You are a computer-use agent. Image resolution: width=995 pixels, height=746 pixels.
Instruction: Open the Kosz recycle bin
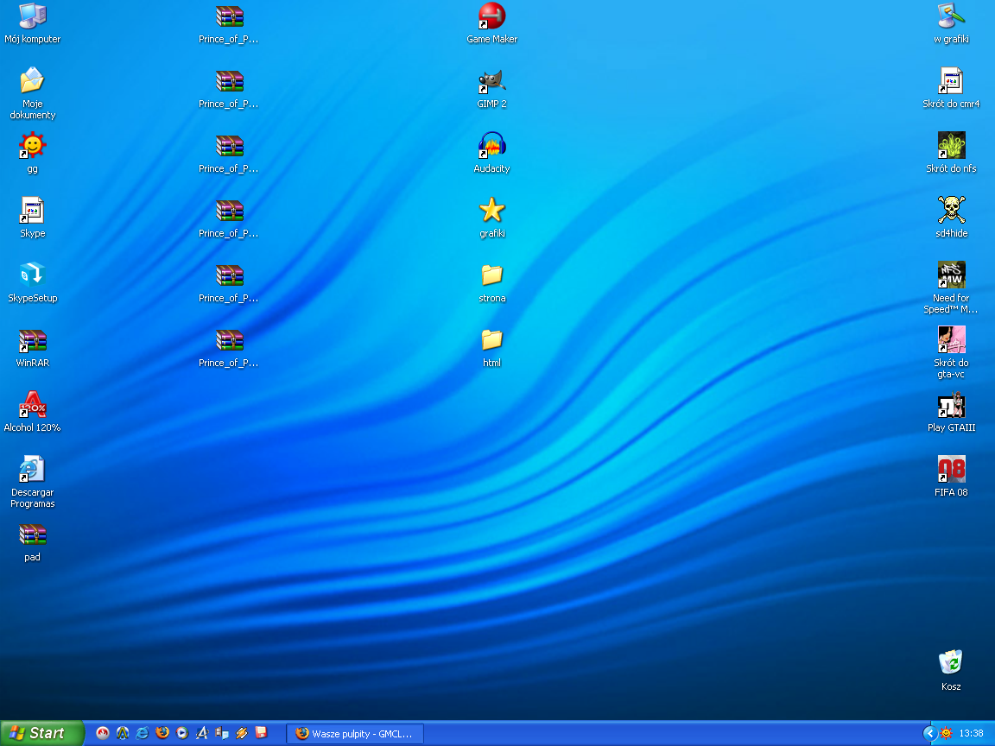point(951,663)
